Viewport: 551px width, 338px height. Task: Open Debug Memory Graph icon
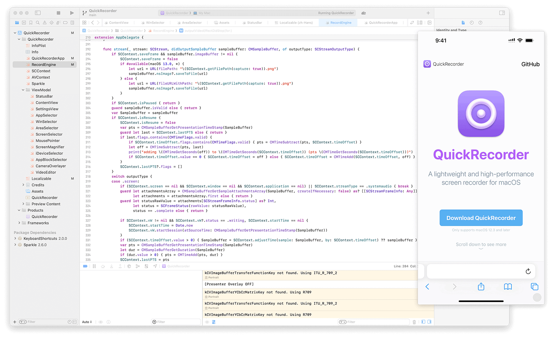138,266
